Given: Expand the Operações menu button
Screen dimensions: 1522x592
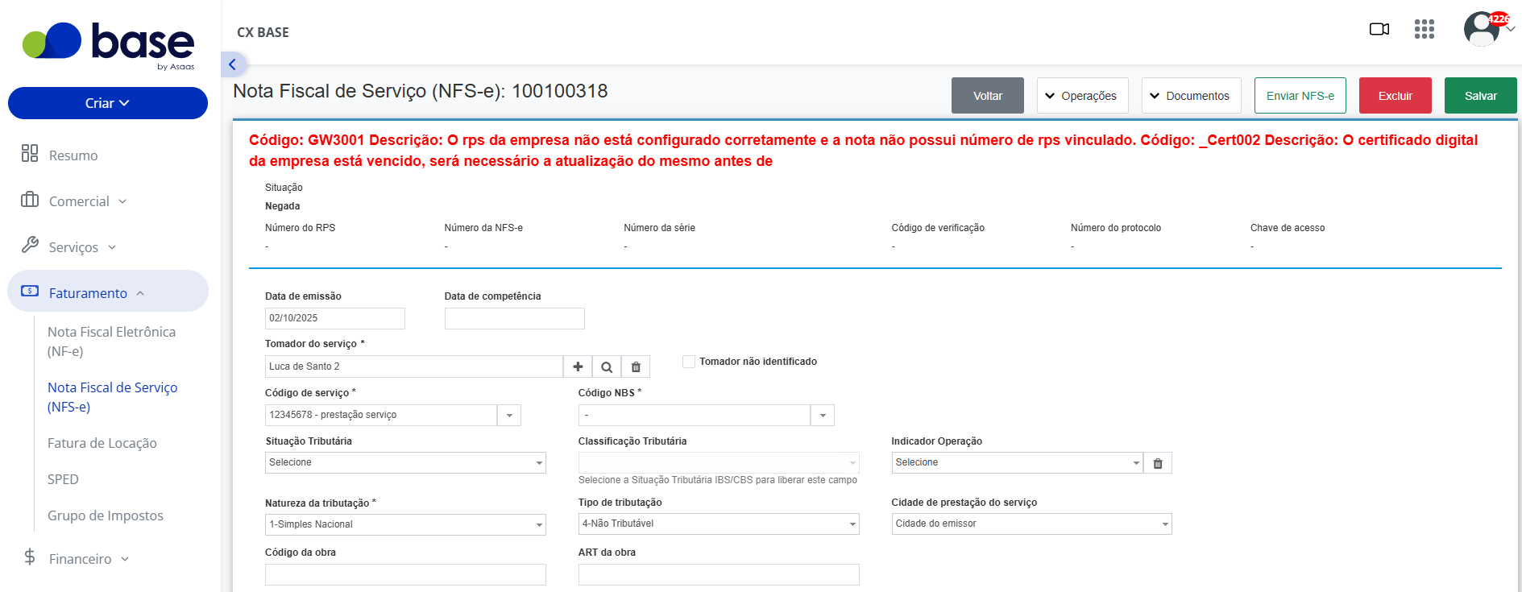Looking at the screenshot, I should 1082,96.
